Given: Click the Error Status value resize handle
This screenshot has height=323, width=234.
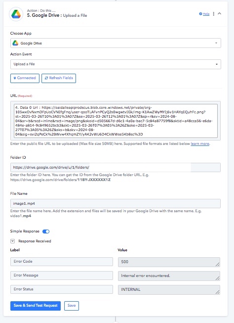Looking at the screenshot, I should pyautogui.click(x=218, y=292).
